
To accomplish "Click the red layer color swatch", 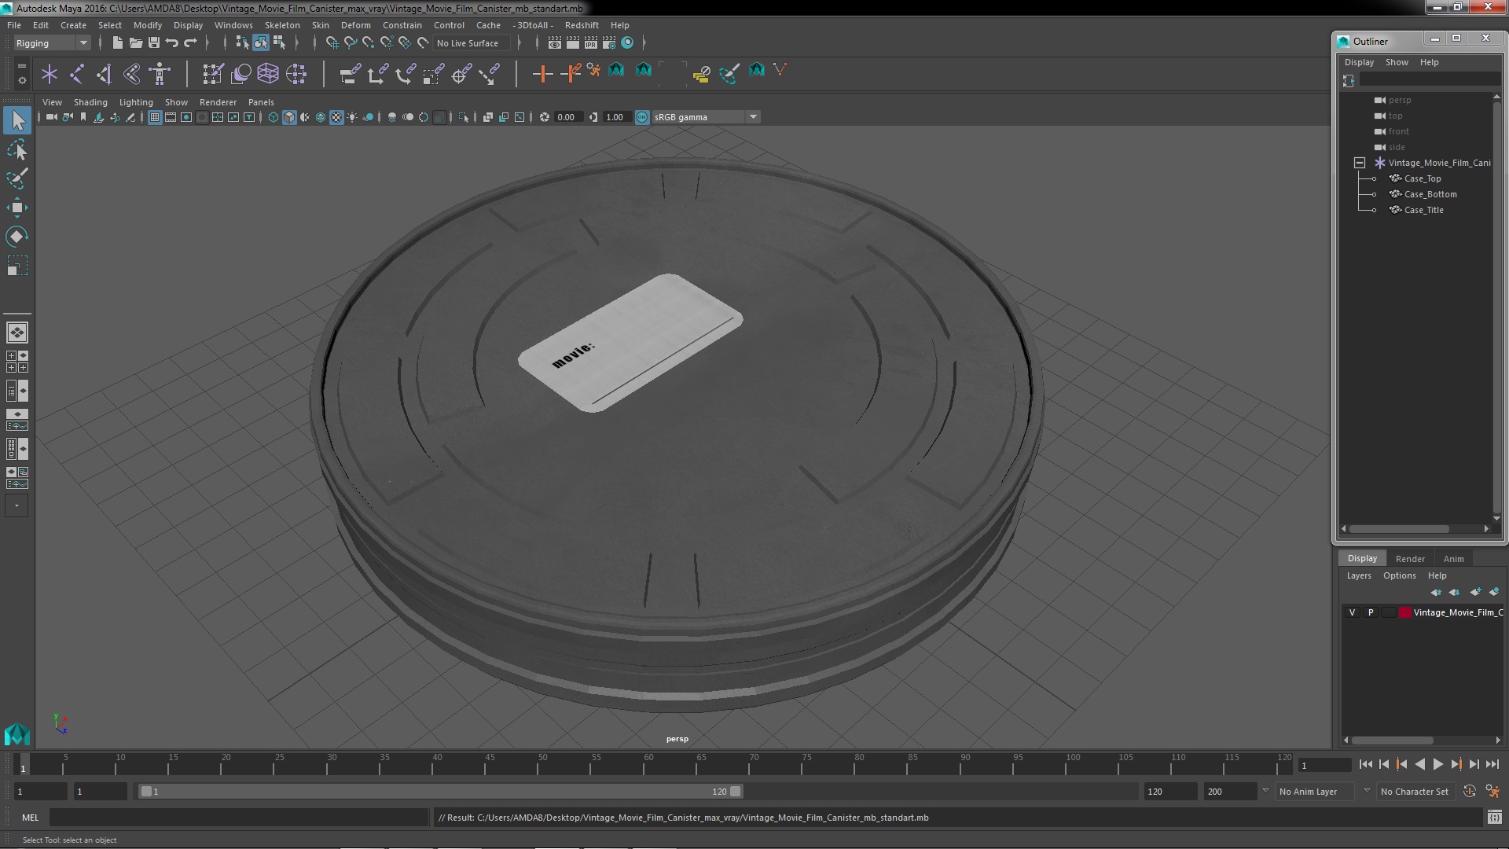I will point(1404,612).
